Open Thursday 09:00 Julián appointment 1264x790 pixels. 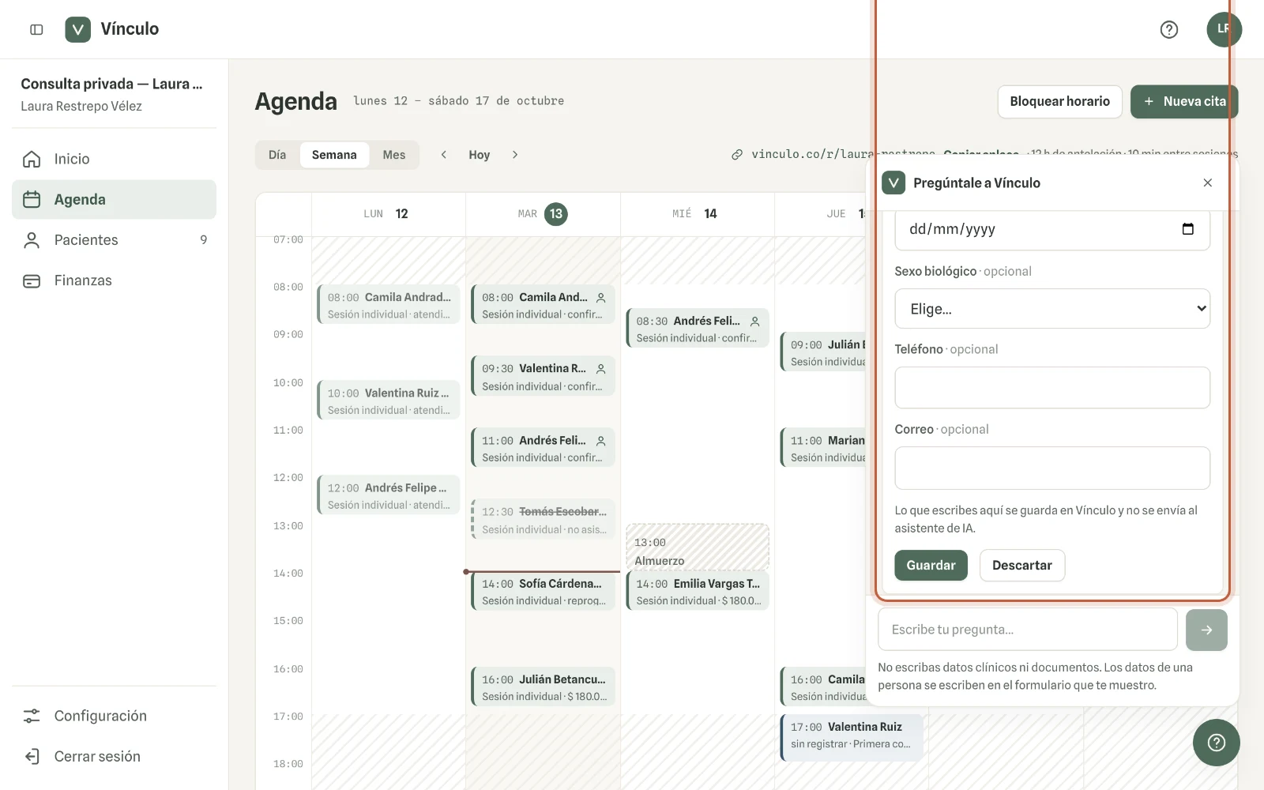[825, 352]
